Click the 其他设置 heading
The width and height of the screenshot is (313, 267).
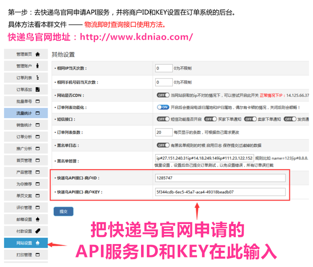(63, 55)
